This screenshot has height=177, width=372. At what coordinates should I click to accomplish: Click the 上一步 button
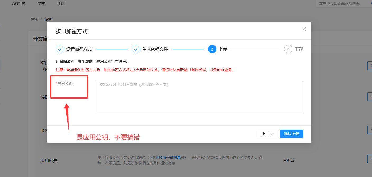267,134
